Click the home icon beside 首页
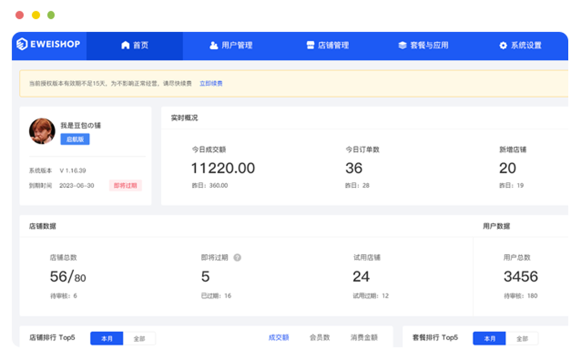Viewport: 581px width, 360px height. (126, 46)
